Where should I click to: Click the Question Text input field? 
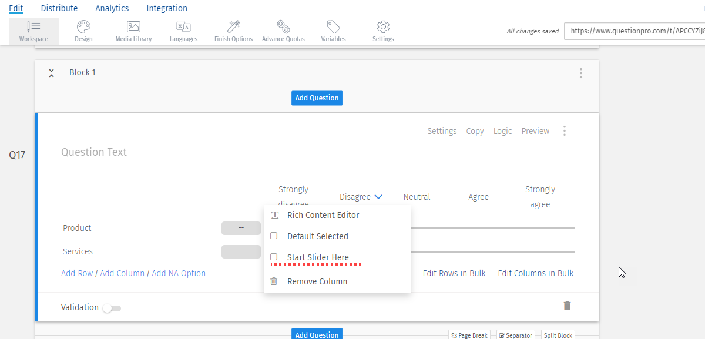click(x=317, y=152)
